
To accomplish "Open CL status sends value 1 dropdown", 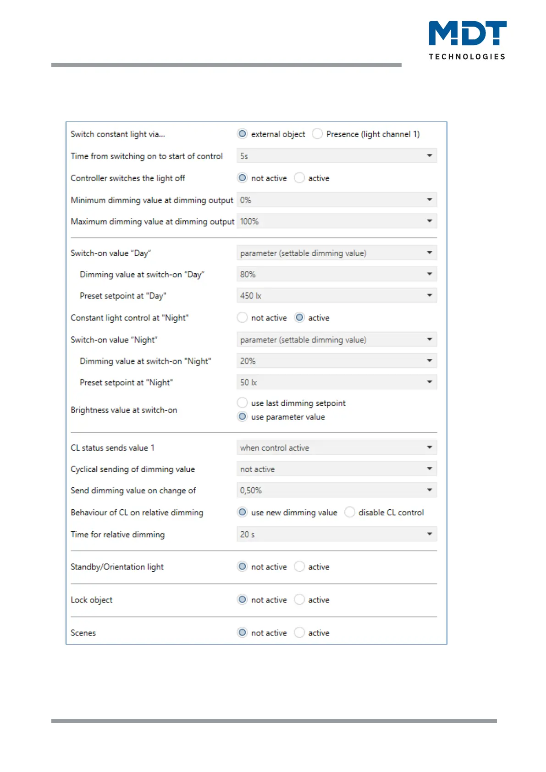I will click(x=336, y=447).
